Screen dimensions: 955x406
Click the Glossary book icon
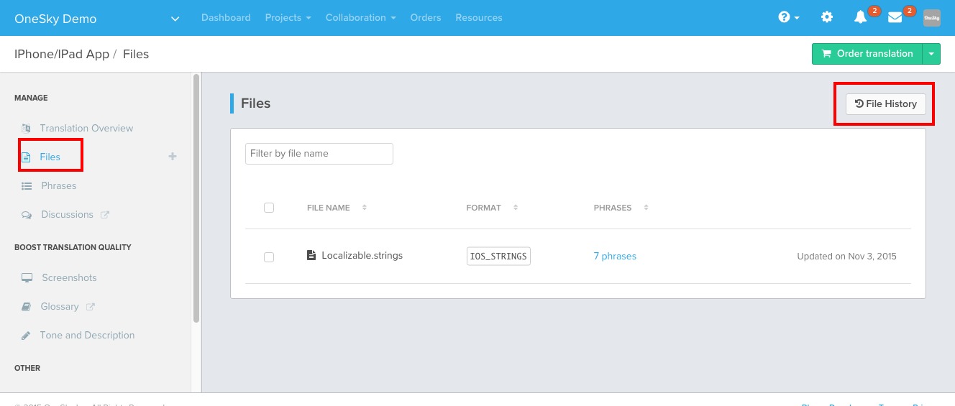27,306
